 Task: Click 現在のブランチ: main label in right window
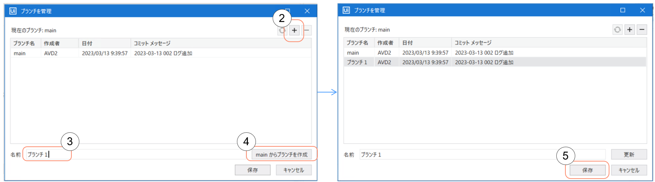(x=367, y=30)
